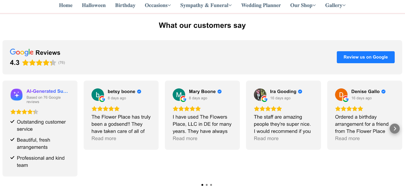Click '8 days ago' under betsy boone
The width and height of the screenshot is (405, 193).
point(117,98)
